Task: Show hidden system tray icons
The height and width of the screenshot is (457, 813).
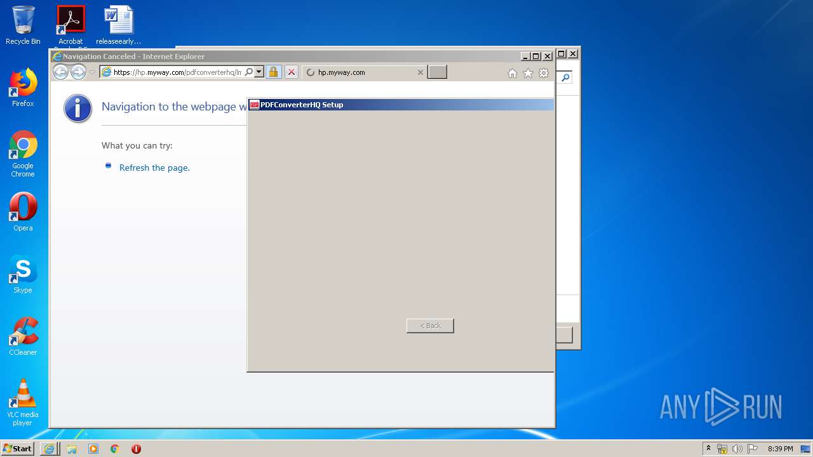Action: point(708,448)
